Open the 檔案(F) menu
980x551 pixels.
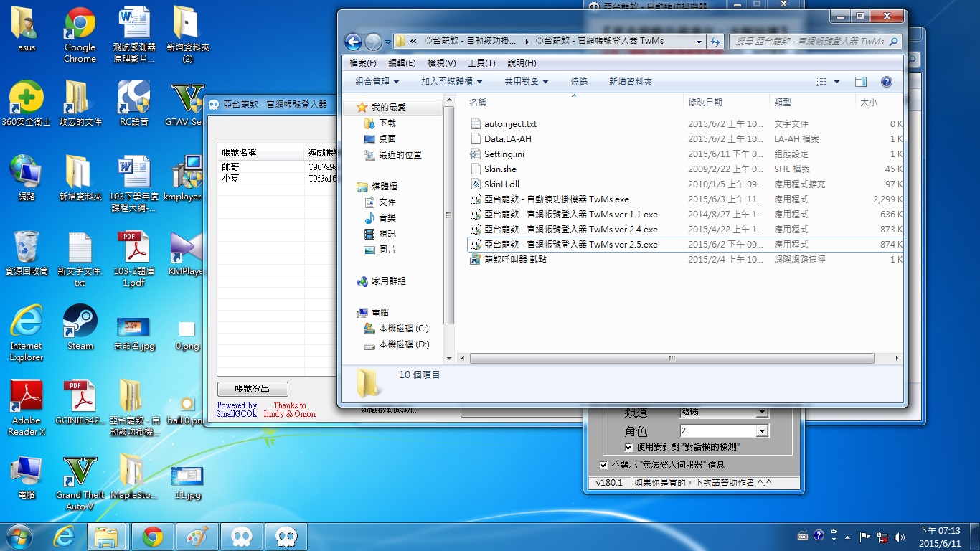(x=363, y=63)
